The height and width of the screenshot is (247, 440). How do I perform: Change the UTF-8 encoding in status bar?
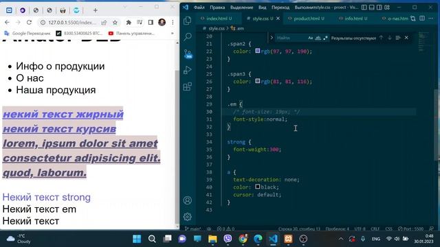point(360,228)
